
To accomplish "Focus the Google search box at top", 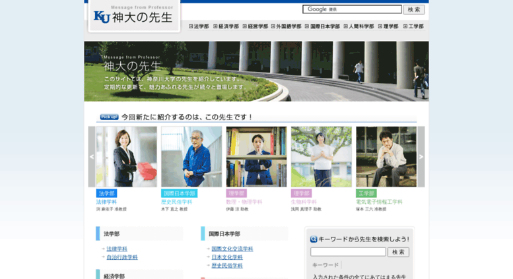I will 352,9.
